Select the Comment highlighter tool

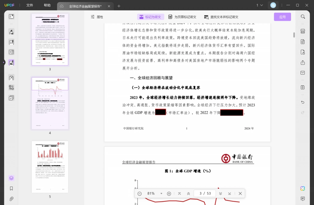click(11, 32)
